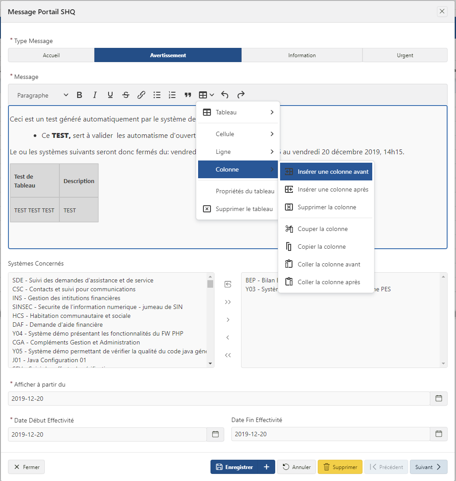Create a numbered list in the editor
This screenshot has height=481, width=456.
pyautogui.click(x=172, y=94)
